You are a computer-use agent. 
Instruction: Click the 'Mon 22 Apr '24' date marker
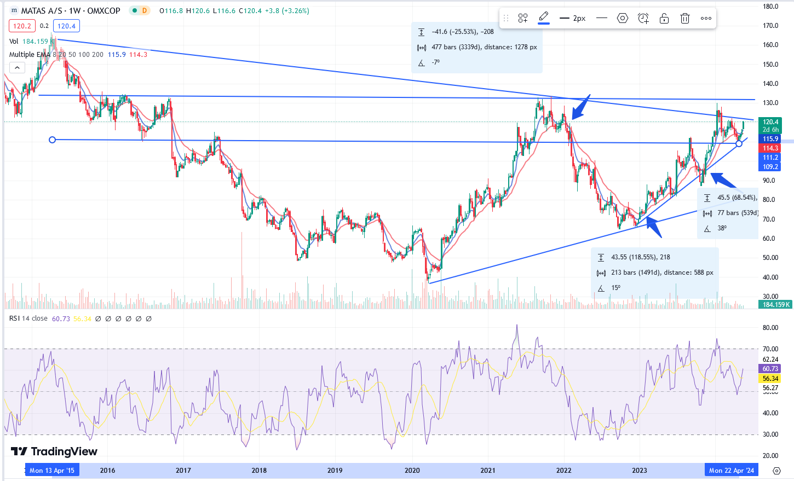click(731, 470)
